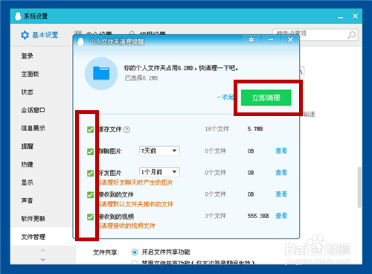372x274 pixels.
Task: Click the 18个文件 count in cache row
Action: tap(217, 129)
